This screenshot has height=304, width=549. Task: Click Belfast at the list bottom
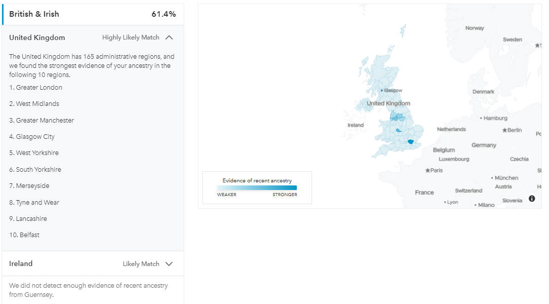tap(24, 235)
